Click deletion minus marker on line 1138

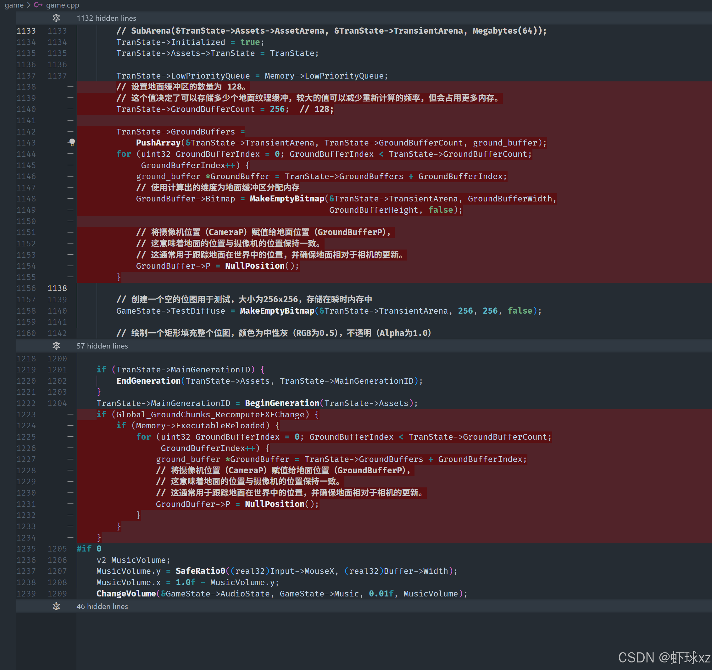[x=70, y=87]
